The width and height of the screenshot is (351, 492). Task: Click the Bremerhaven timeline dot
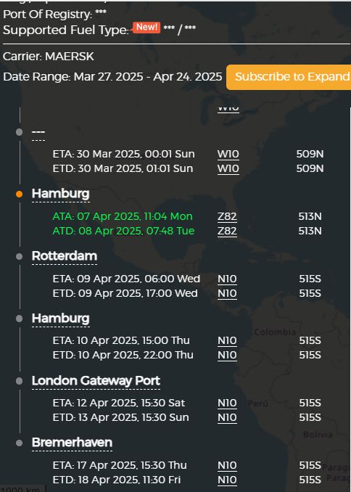19,443
